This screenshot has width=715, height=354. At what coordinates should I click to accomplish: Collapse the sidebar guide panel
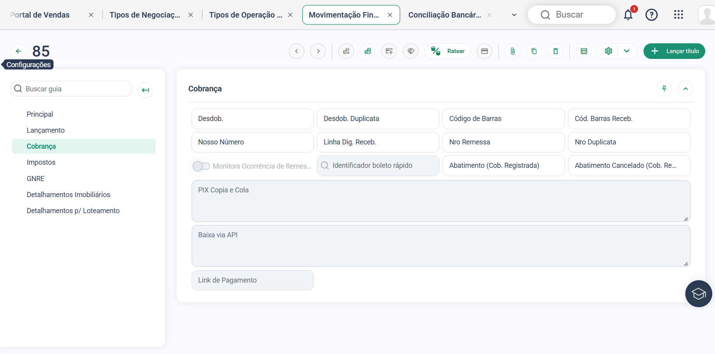point(145,90)
